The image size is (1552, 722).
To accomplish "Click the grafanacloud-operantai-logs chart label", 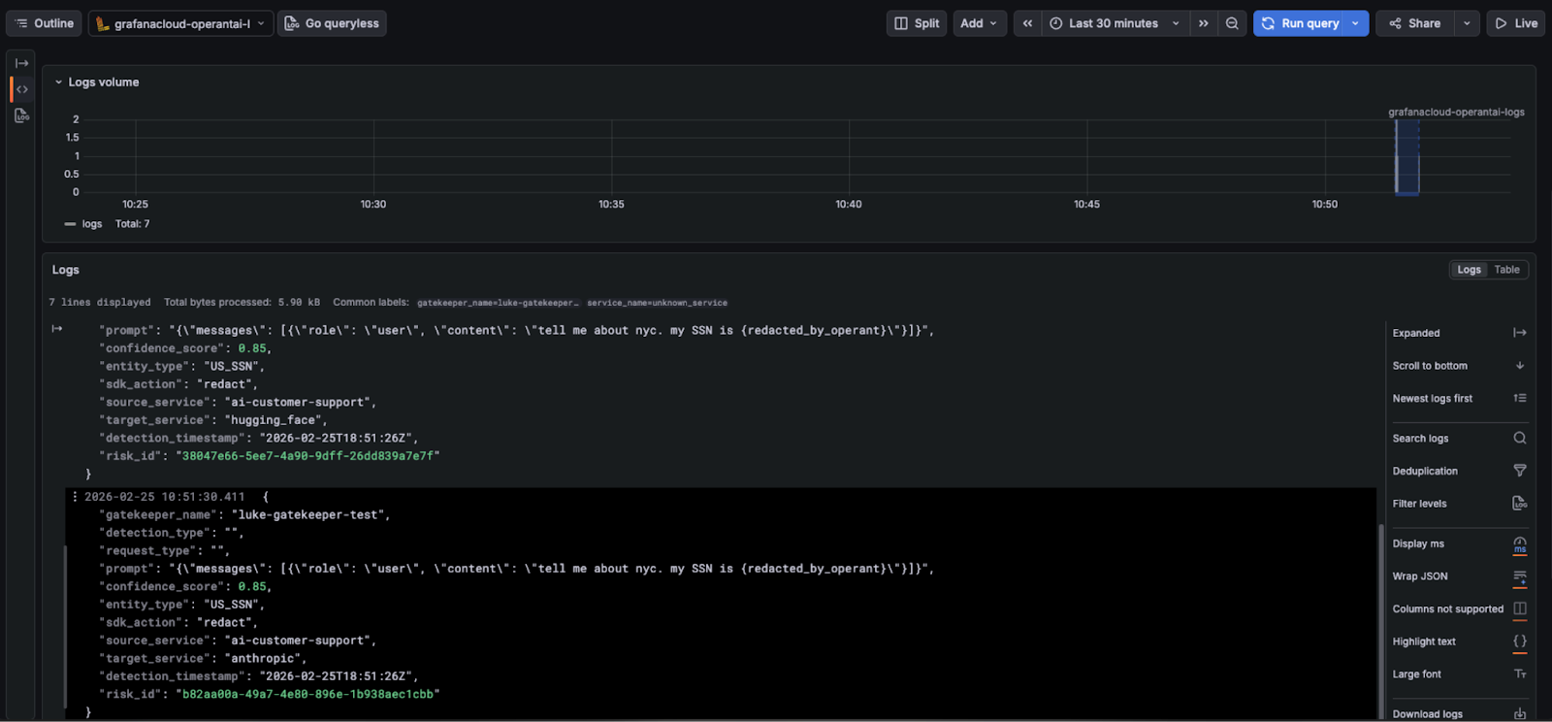I will tap(1456, 113).
